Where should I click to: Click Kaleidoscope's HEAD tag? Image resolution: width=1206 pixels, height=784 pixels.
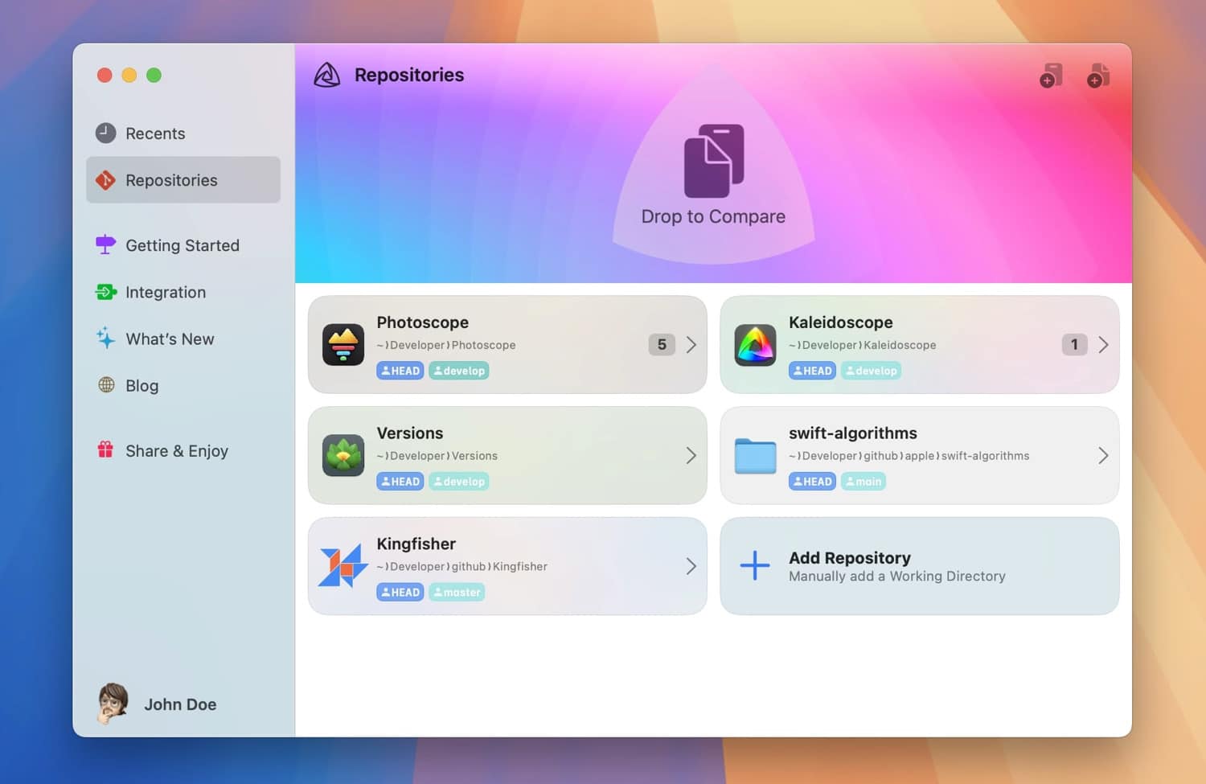point(812,371)
